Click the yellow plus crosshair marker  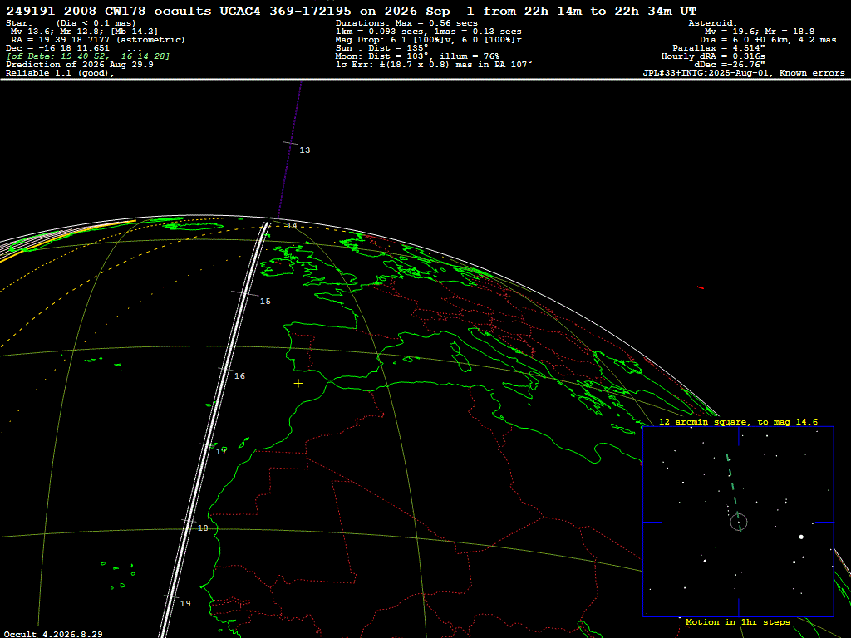click(298, 384)
